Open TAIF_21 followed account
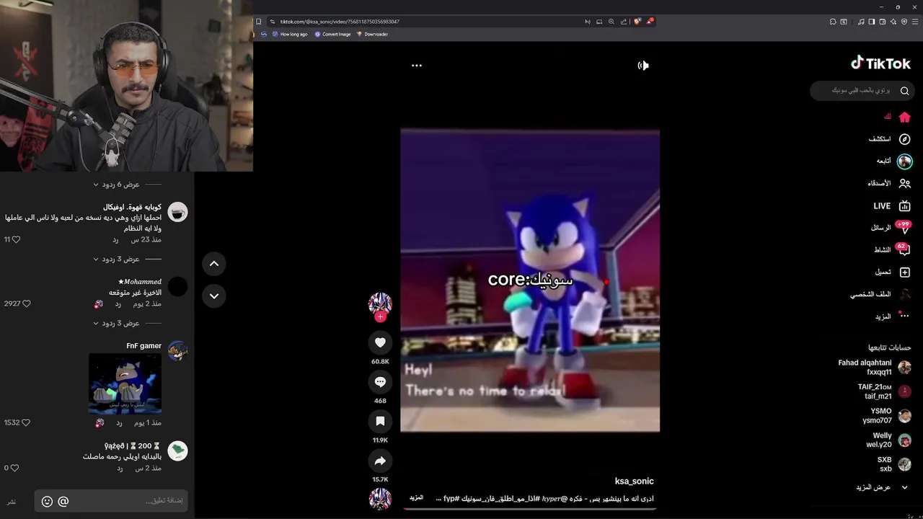 click(x=884, y=391)
